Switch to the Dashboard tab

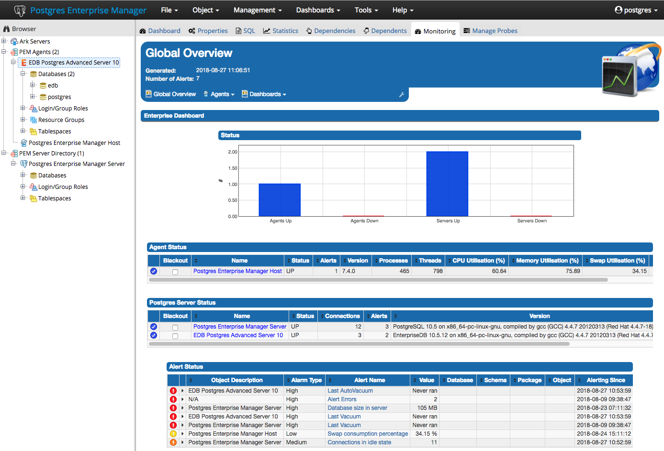click(x=160, y=31)
